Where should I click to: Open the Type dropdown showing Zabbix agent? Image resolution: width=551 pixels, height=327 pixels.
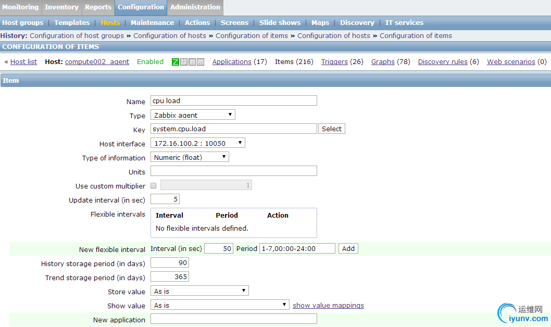pyautogui.click(x=193, y=115)
